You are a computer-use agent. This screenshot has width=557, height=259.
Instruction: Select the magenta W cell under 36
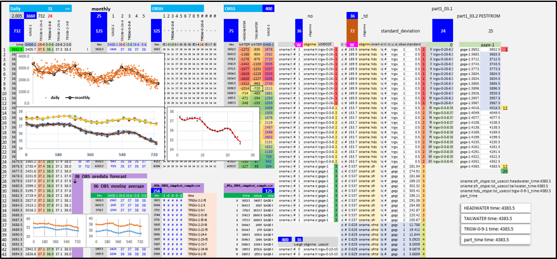point(299,44)
